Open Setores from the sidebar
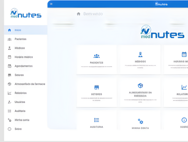The image size is (188, 142). point(26,75)
